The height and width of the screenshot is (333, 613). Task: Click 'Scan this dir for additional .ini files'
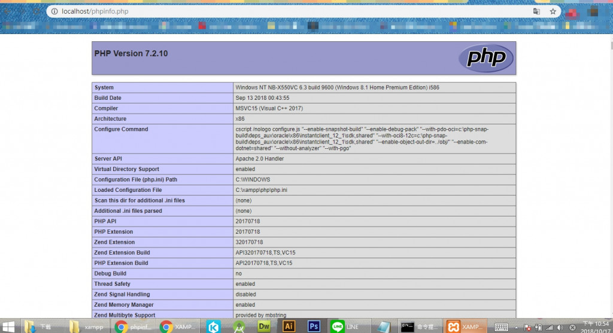(139, 201)
